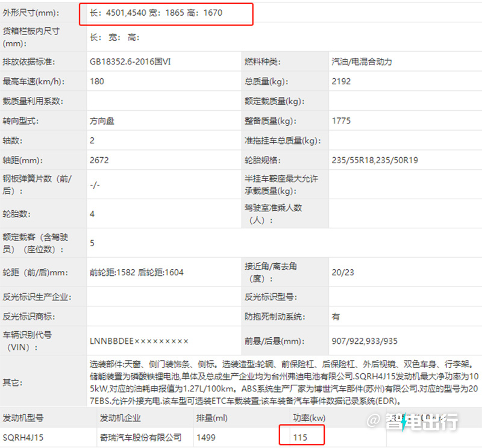Click the 整备质量(kg) label

[x=271, y=121]
